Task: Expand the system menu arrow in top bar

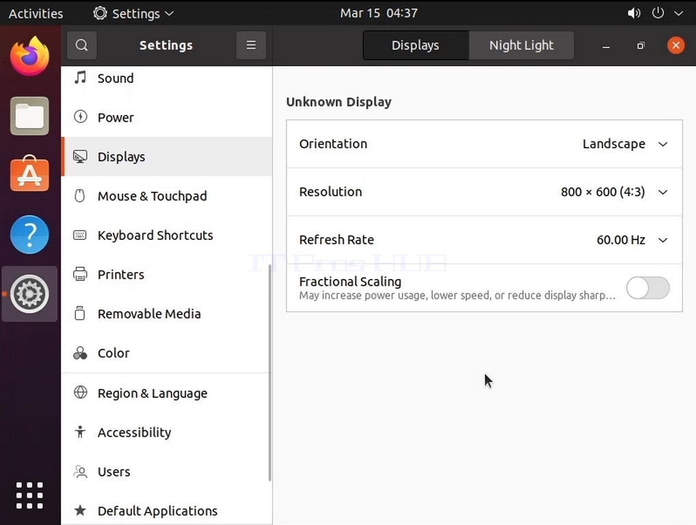Action: (679, 13)
